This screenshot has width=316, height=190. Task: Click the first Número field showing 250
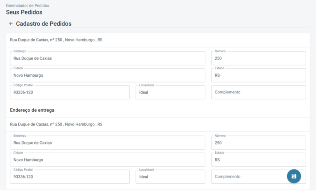click(258, 58)
